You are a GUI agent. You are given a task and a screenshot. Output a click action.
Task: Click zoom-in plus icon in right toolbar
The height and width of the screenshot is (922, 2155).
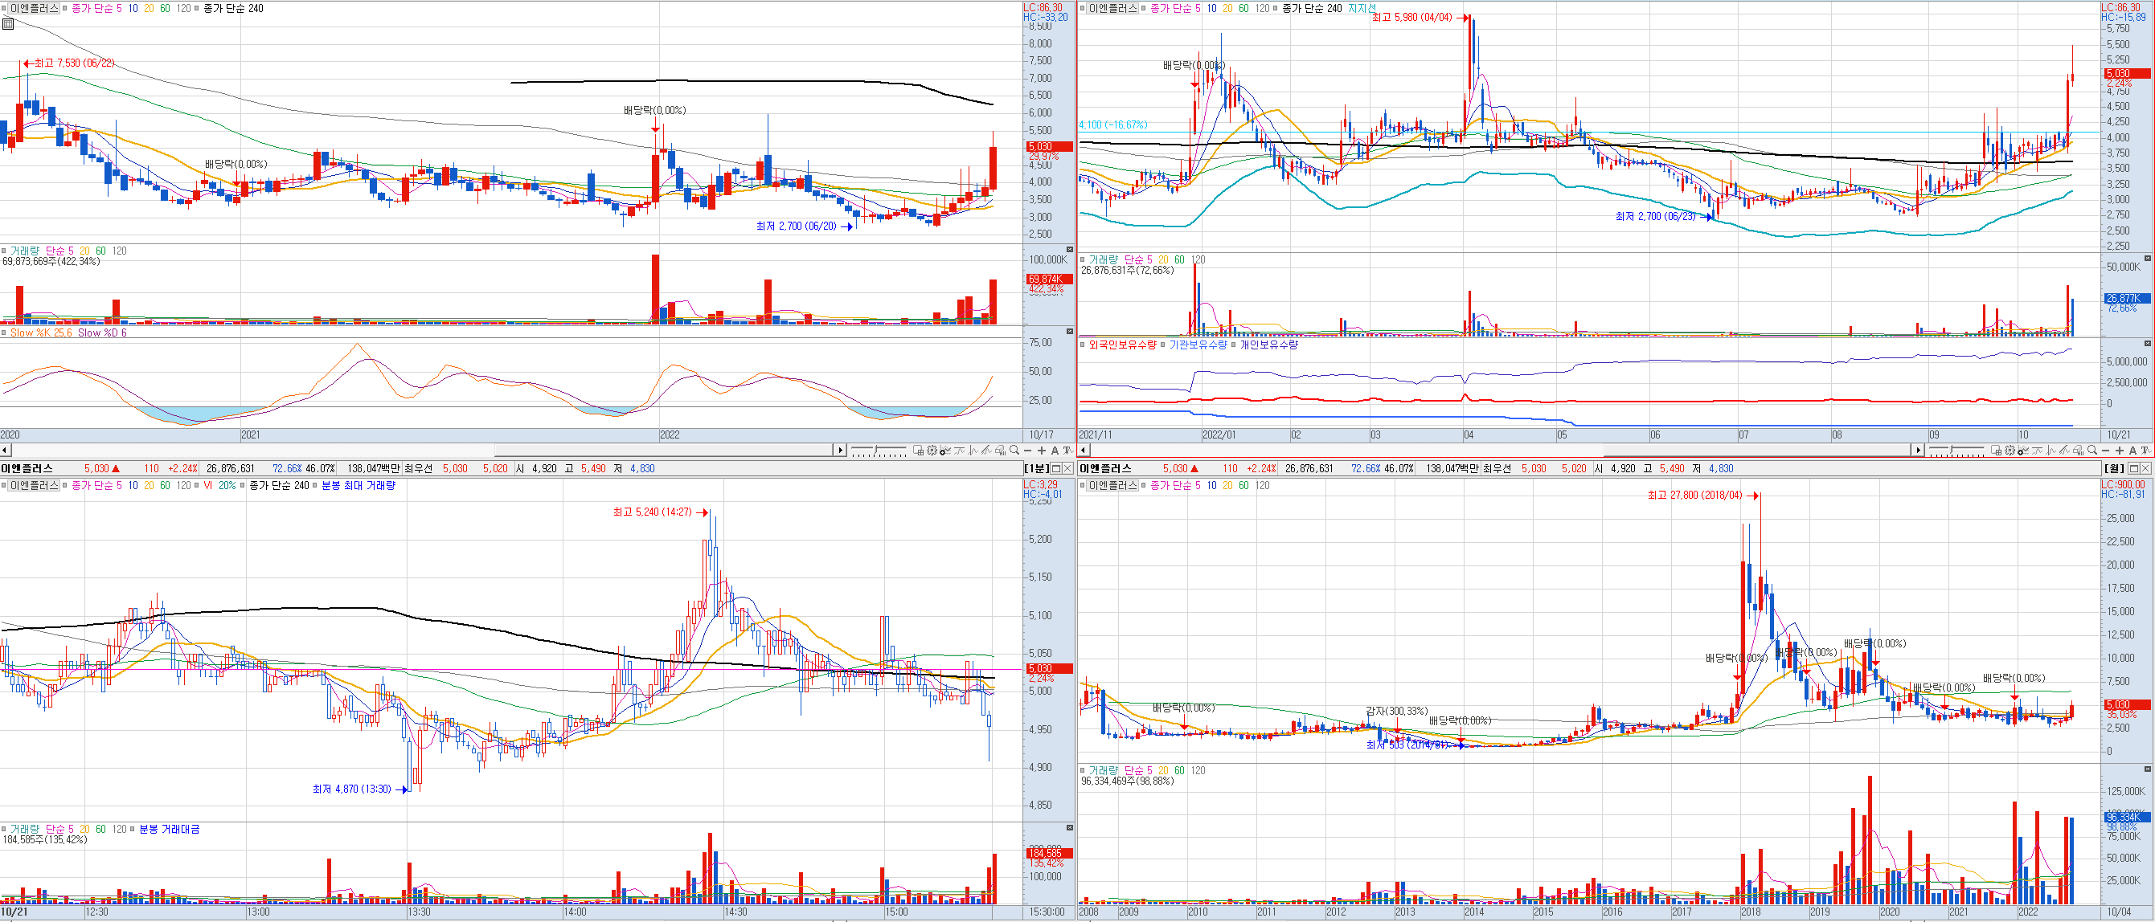[2120, 451]
